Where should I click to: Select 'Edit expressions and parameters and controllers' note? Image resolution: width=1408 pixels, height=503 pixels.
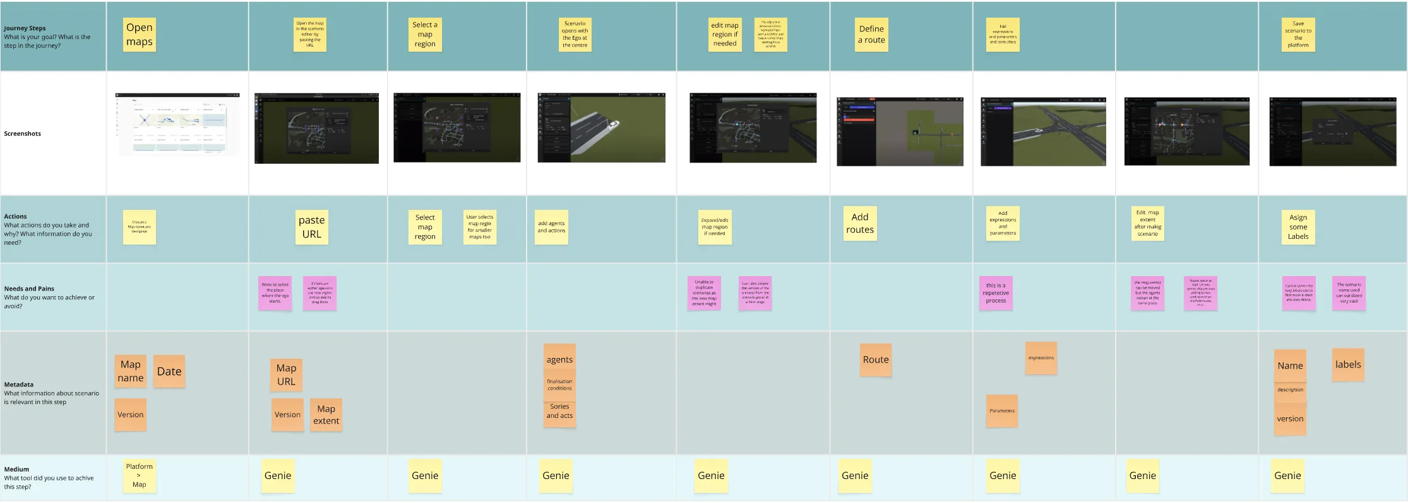(1003, 35)
